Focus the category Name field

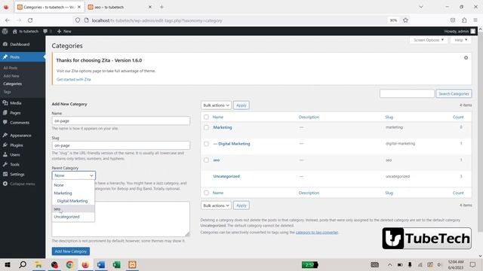[121, 120]
